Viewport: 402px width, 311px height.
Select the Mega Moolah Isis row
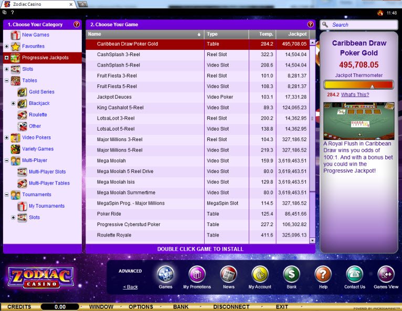pos(197,182)
